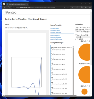Click the profile avatar icon
The image size is (94, 99).
pos(4,4)
